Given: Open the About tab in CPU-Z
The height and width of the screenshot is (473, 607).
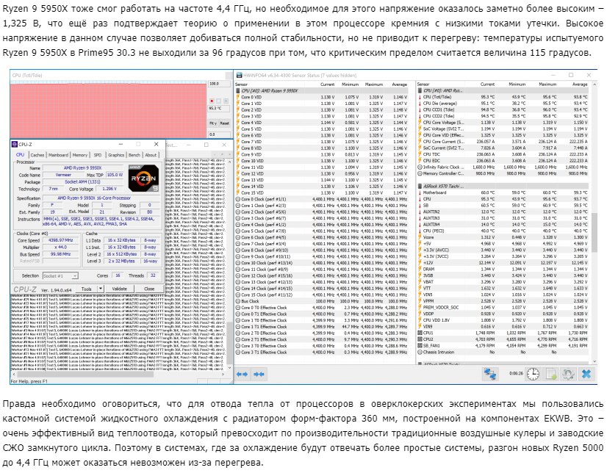Looking at the screenshot, I should tap(151, 155).
